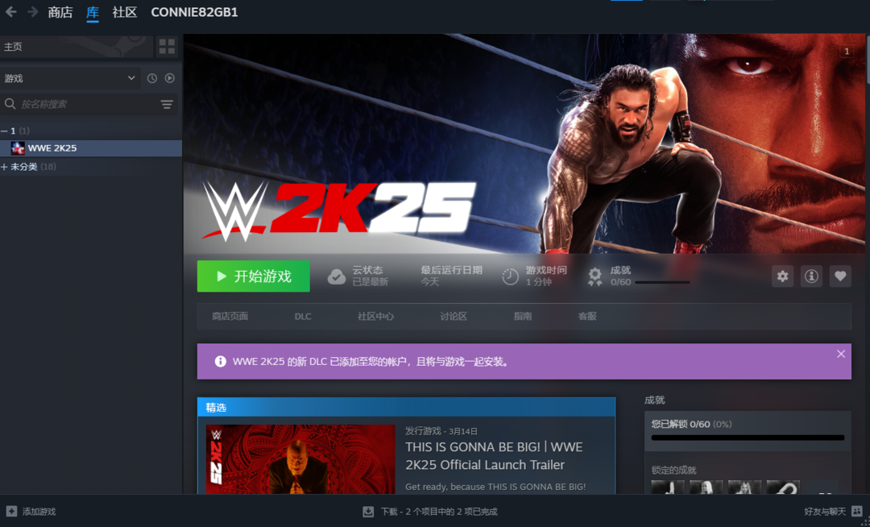Click the 成就 section heading
Screen dimensions: 870x527
point(655,400)
